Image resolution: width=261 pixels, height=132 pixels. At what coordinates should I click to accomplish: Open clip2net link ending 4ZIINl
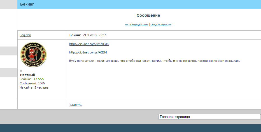88,52
